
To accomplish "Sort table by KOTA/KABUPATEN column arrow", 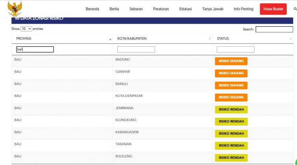I will (x=209, y=39).
